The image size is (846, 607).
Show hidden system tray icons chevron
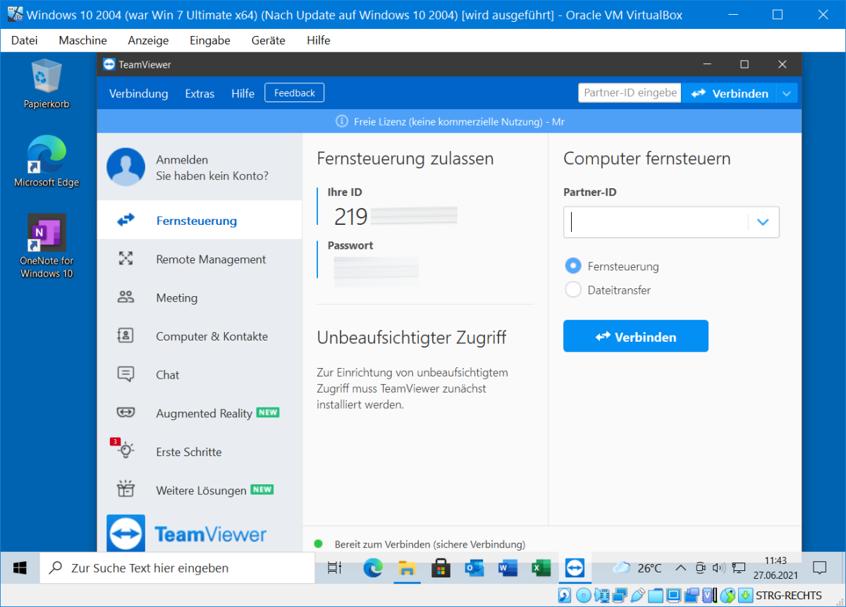pyautogui.click(x=680, y=568)
